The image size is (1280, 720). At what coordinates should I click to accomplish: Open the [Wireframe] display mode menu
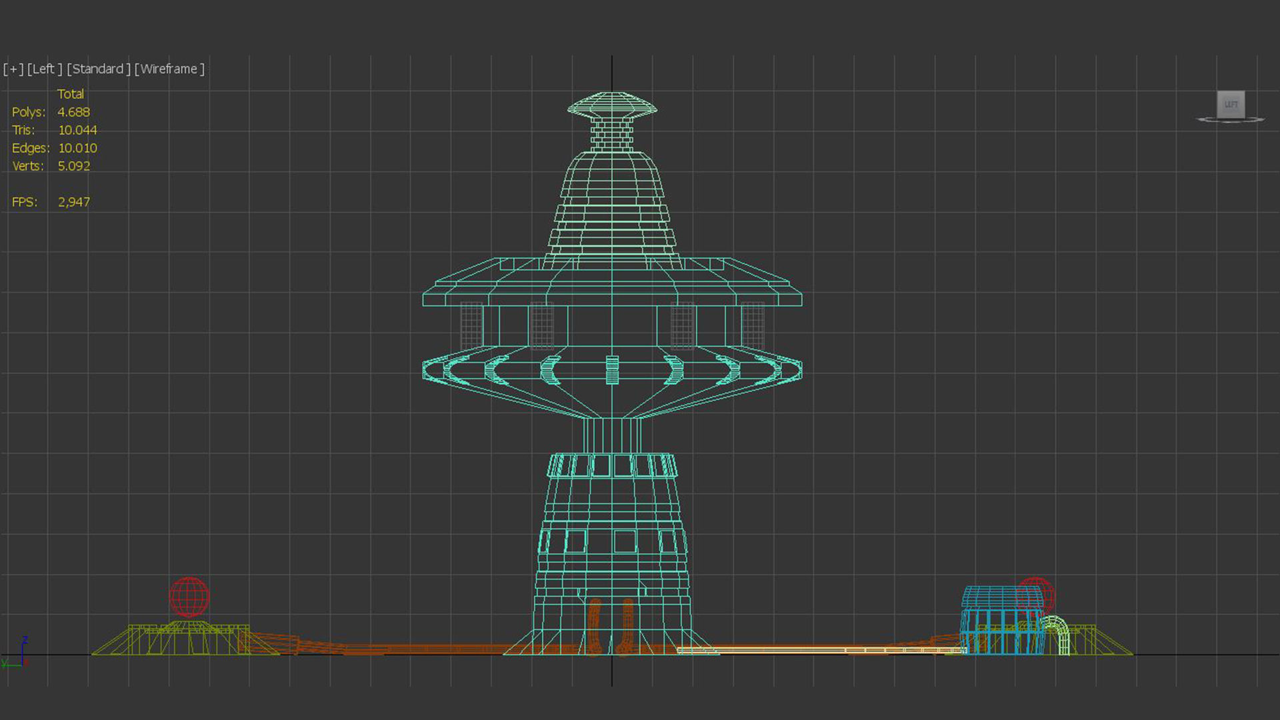(169, 69)
